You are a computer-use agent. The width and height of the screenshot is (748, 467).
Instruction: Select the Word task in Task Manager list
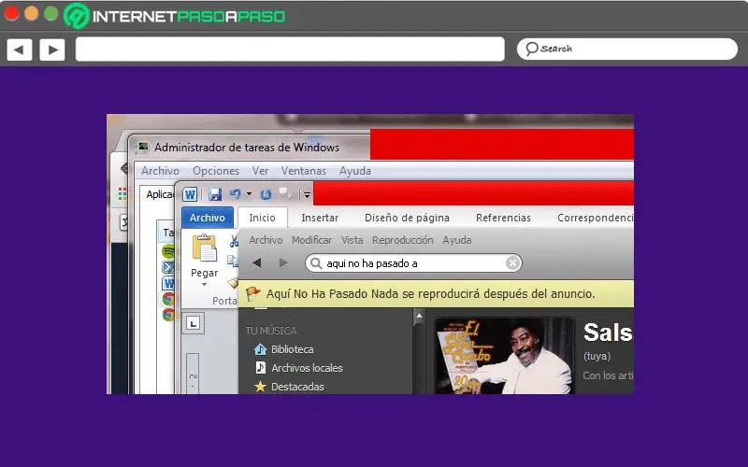pos(168,283)
